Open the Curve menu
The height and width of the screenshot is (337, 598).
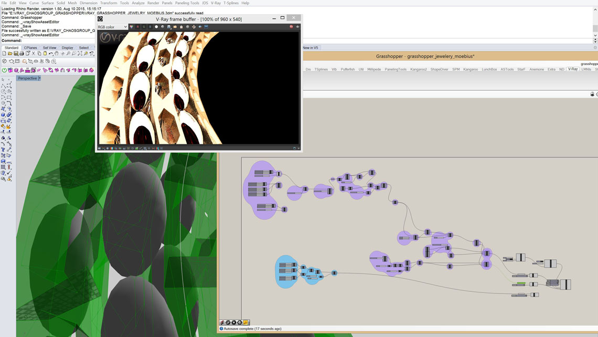tap(34, 3)
